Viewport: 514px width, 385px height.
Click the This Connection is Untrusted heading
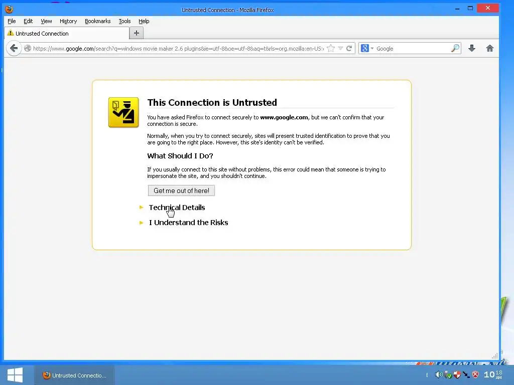tap(212, 102)
